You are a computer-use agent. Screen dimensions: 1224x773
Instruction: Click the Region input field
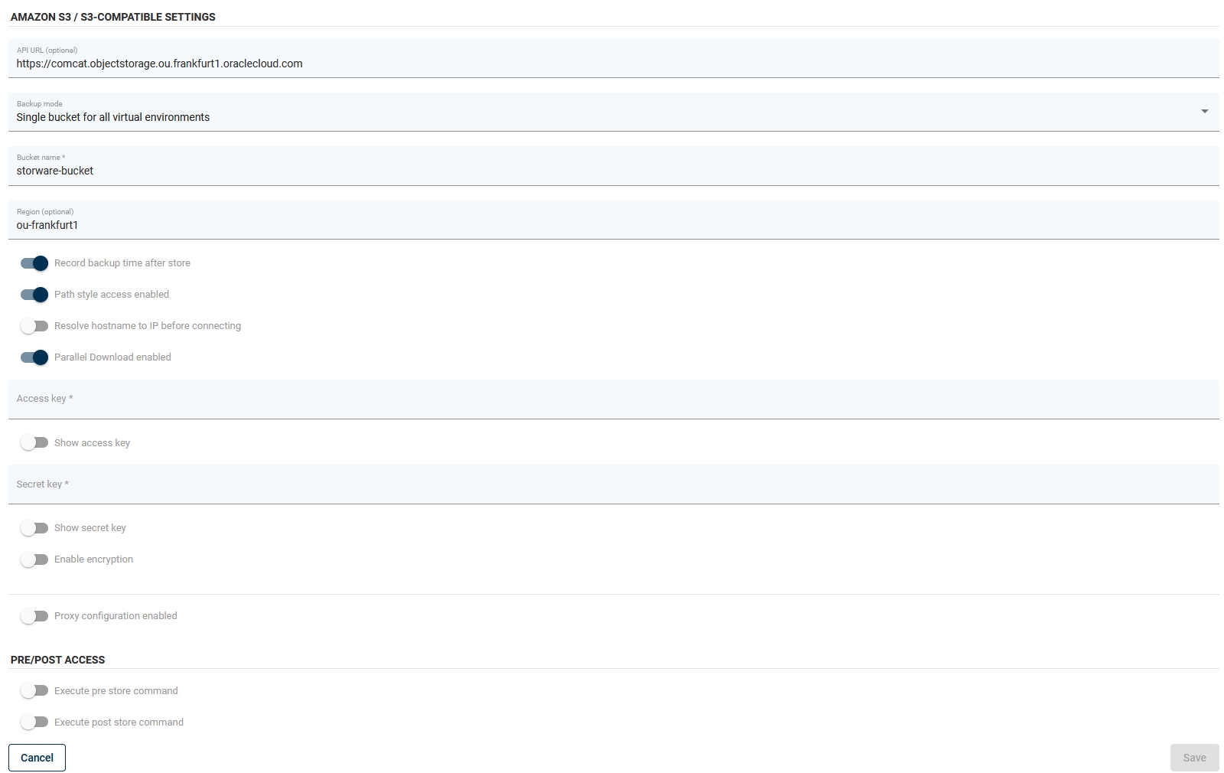point(612,225)
